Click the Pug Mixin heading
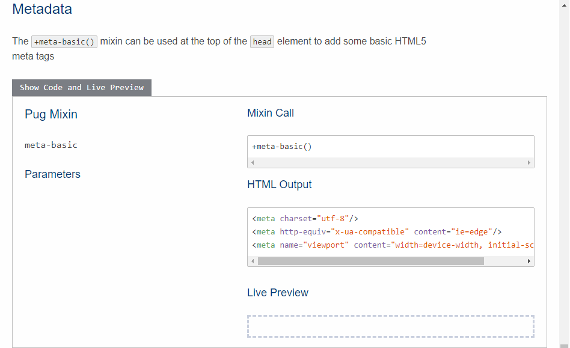570x348 pixels. (x=51, y=114)
